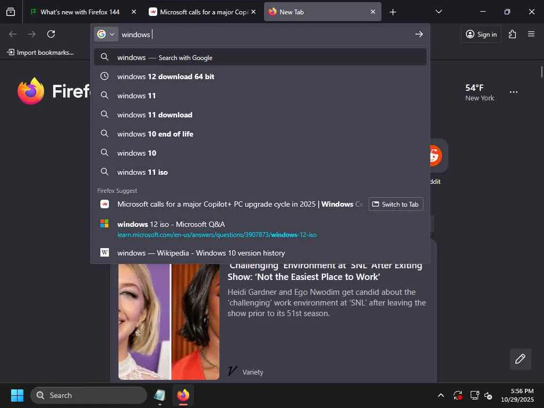
Task: Click the Microsoft logo favicon
Action: 105,224
